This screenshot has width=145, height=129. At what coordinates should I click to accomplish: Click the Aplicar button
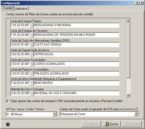(x=91, y=124)
